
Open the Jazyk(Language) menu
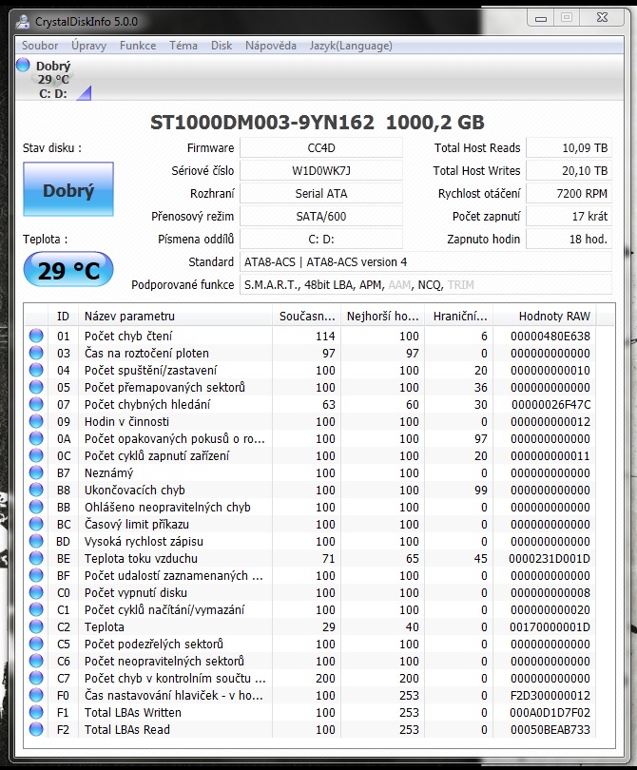(351, 46)
